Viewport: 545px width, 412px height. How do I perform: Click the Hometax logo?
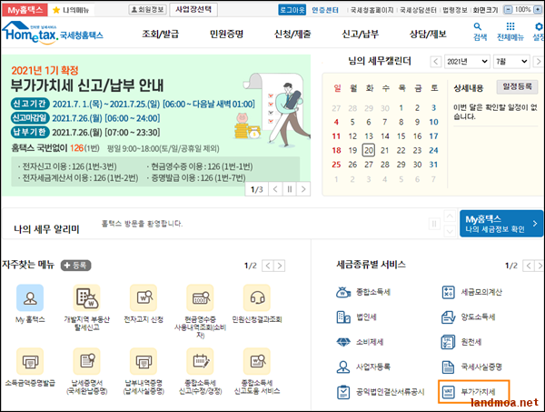coord(53,33)
